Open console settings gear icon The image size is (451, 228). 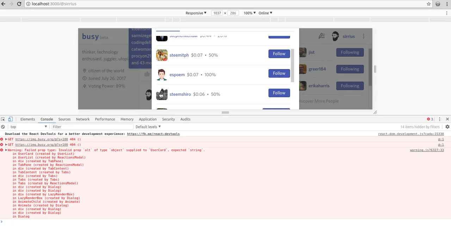(x=447, y=127)
